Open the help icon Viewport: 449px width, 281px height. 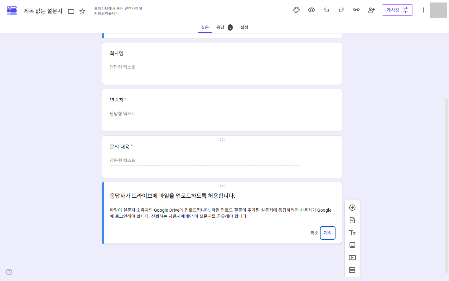pyautogui.click(x=9, y=272)
